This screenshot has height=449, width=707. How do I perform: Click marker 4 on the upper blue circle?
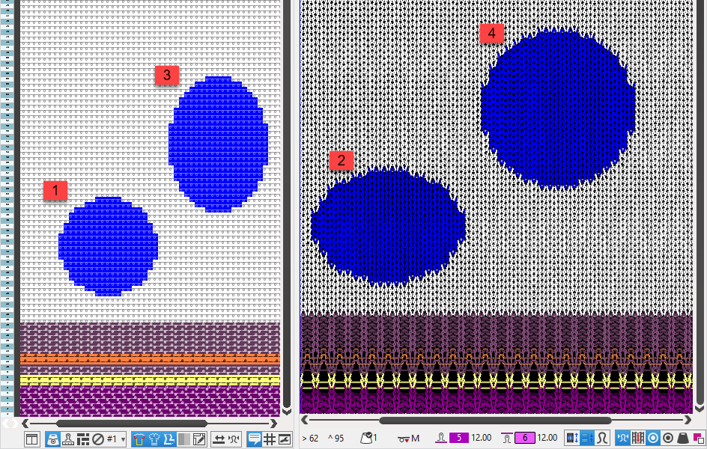[491, 34]
